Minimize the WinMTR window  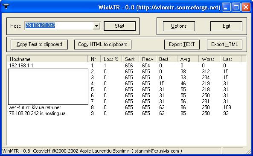(226, 7)
